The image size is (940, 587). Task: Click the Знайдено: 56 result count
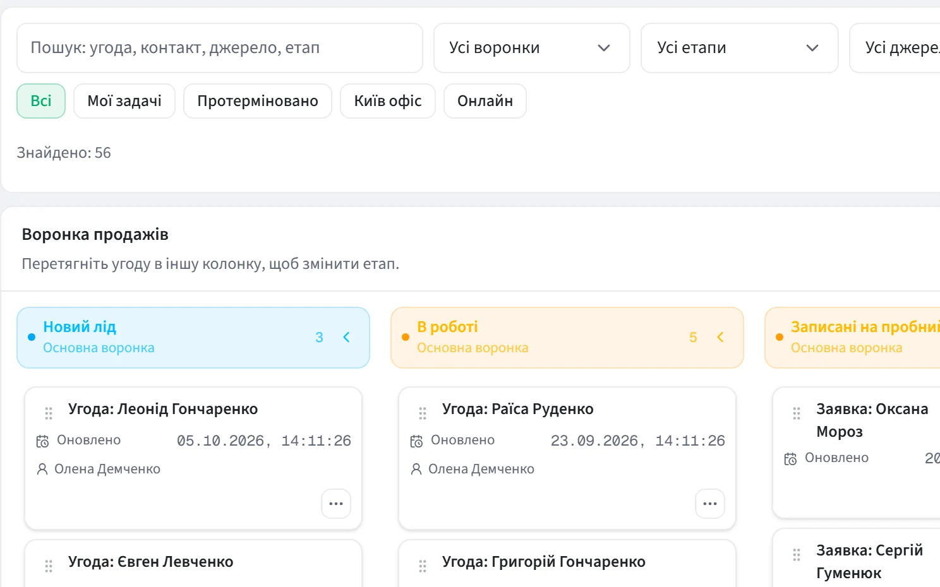click(64, 153)
